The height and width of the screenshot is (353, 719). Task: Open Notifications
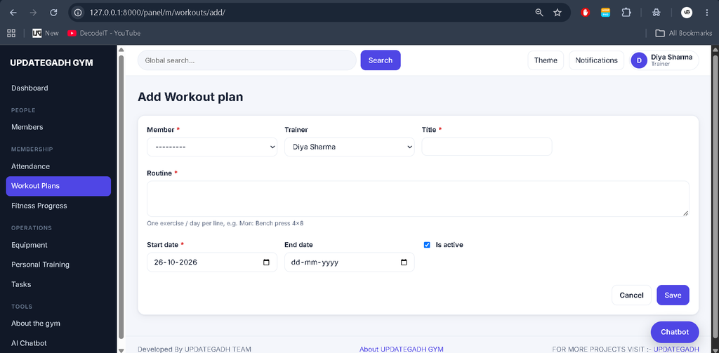coord(597,60)
